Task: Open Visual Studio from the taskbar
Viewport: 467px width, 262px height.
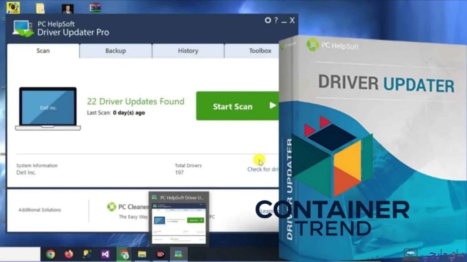Action: point(105,254)
